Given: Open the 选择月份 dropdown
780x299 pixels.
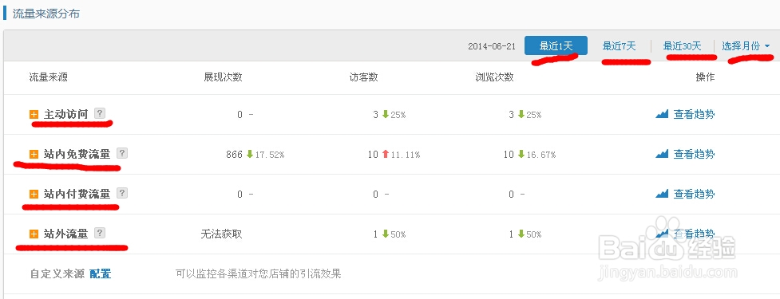Looking at the screenshot, I should 746,46.
